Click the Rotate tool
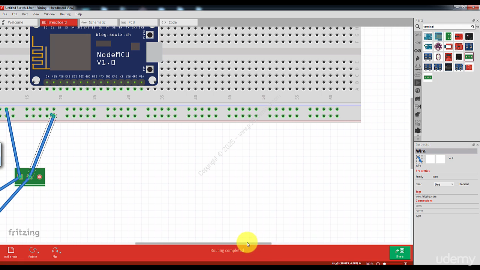This screenshot has height=270, width=480. click(x=33, y=252)
